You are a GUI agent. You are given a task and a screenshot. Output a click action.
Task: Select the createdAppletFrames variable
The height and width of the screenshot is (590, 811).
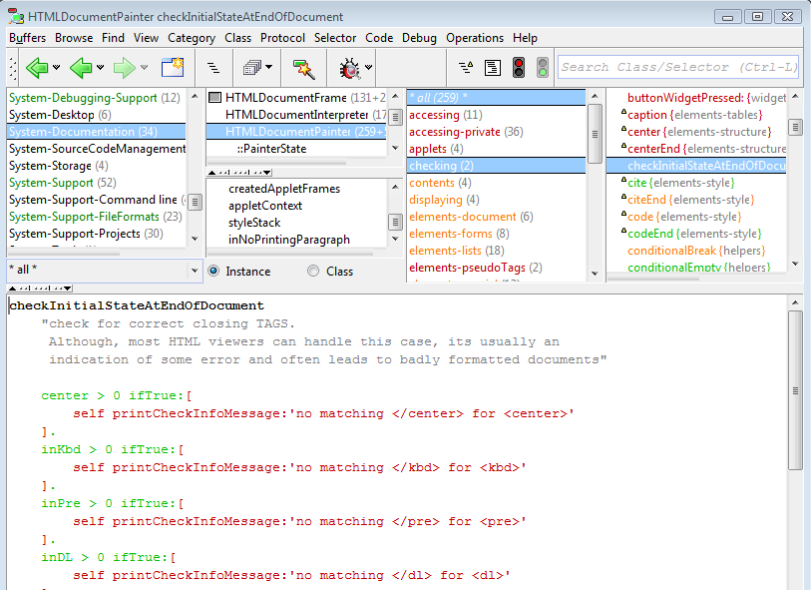point(296,189)
